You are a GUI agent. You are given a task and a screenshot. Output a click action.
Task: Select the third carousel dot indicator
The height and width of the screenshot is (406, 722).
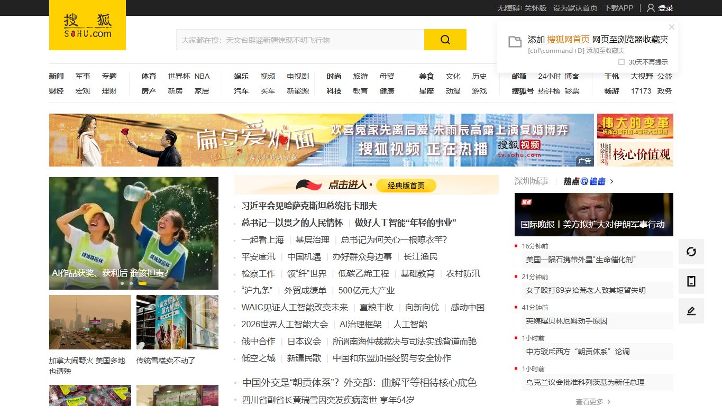[x=142, y=283]
